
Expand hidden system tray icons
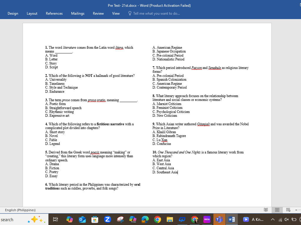[x=272, y=219]
